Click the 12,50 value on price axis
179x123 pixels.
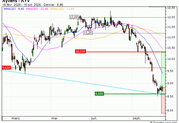171,8
